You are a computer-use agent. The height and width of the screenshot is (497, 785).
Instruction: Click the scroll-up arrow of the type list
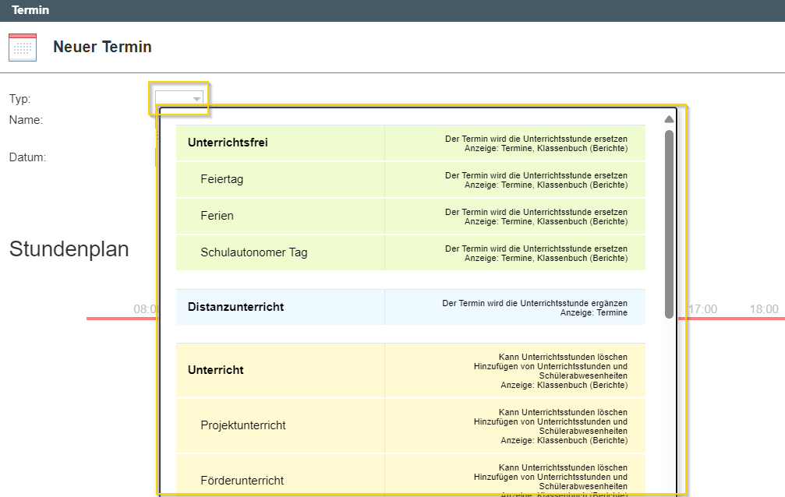click(669, 119)
